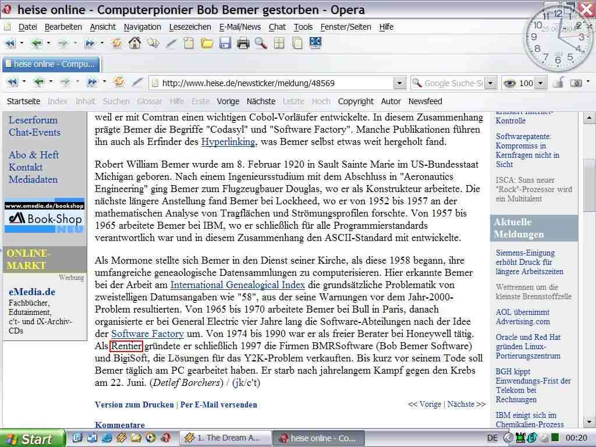Click the page scrollbar up arrow

click(x=589, y=118)
